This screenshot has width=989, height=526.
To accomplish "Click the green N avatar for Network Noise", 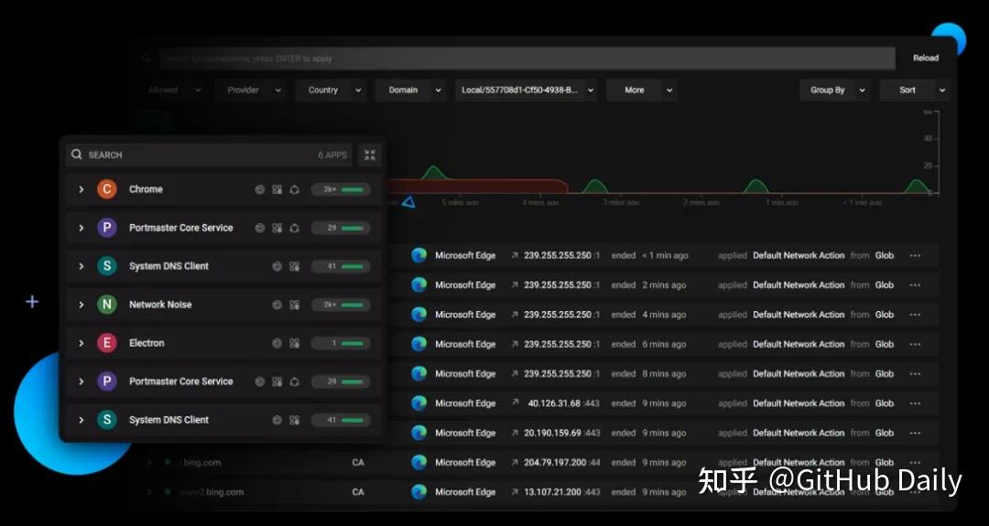I will point(106,305).
